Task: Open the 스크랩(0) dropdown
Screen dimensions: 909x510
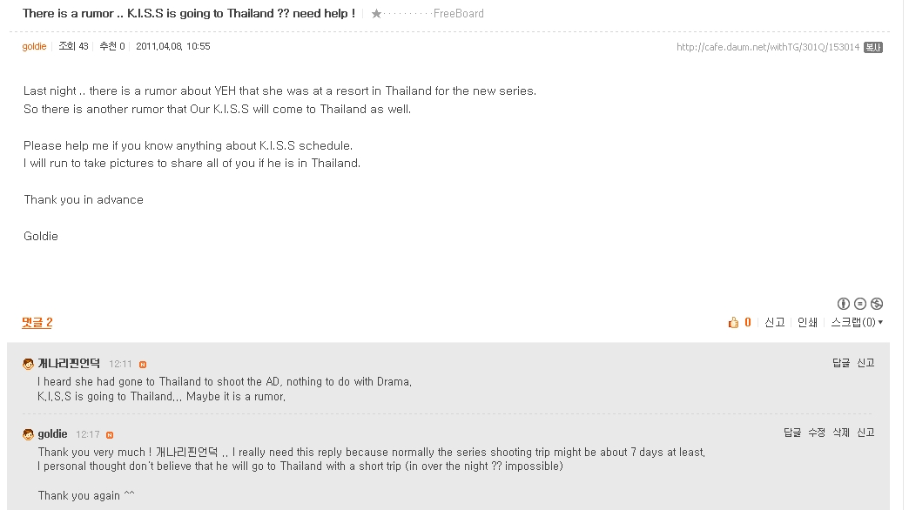Action: 857,322
